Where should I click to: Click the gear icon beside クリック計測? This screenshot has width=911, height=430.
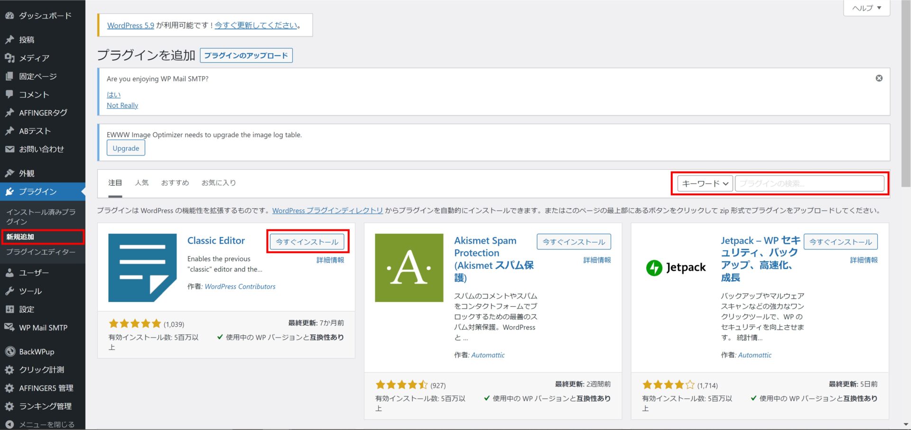(x=9, y=370)
